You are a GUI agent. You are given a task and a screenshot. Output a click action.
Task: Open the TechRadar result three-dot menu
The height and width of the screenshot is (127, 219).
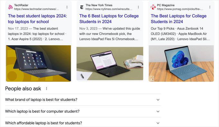coord(67,7)
